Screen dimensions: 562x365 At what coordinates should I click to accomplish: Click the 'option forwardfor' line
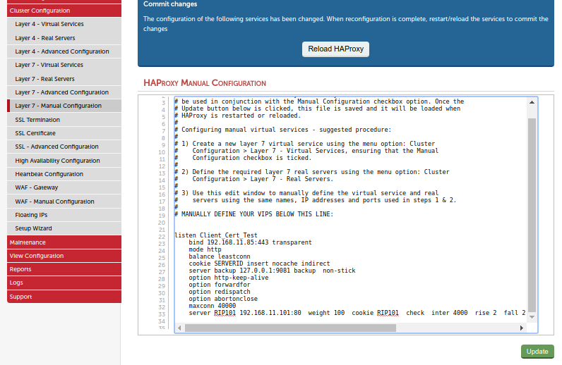220,285
